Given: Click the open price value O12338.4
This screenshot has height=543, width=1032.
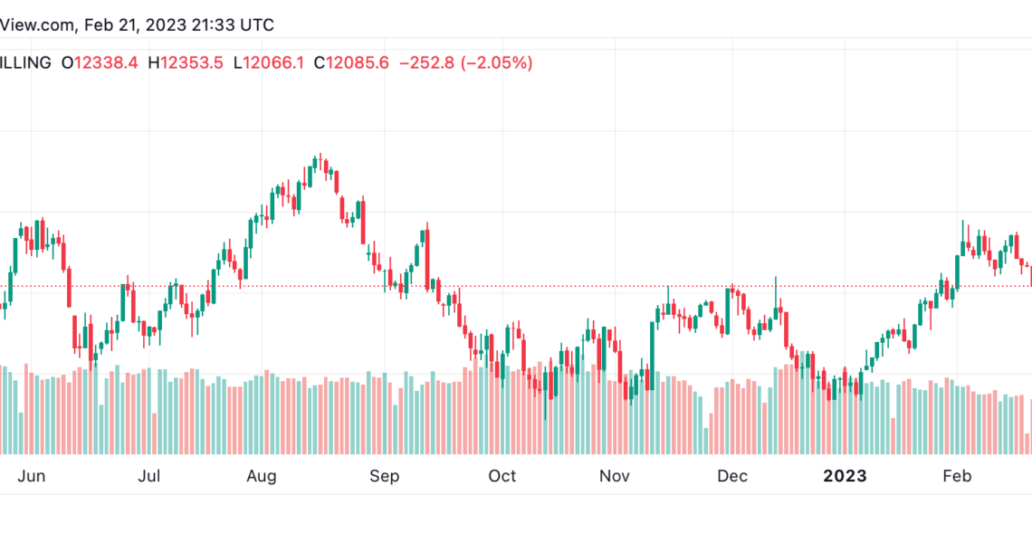Looking at the screenshot, I should pos(100,63).
